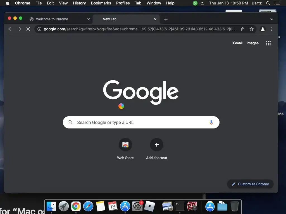The width and height of the screenshot is (286, 214).
Task: Open the History menu
Action: point(79,3)
